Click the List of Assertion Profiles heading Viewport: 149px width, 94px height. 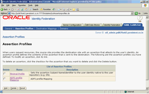pyautogui.click(x=59, y=67)
